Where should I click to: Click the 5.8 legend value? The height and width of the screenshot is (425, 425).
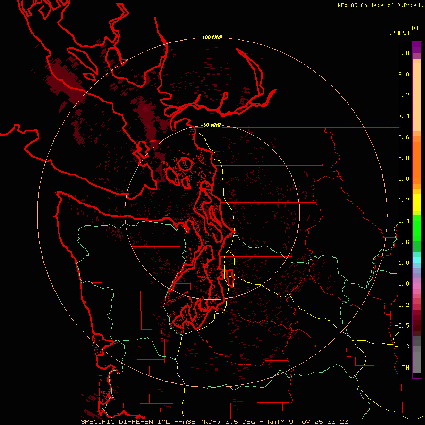[x=404, y=158]
